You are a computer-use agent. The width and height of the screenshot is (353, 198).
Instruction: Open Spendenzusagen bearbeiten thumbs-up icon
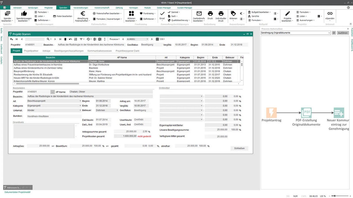[x=24, y=14]
